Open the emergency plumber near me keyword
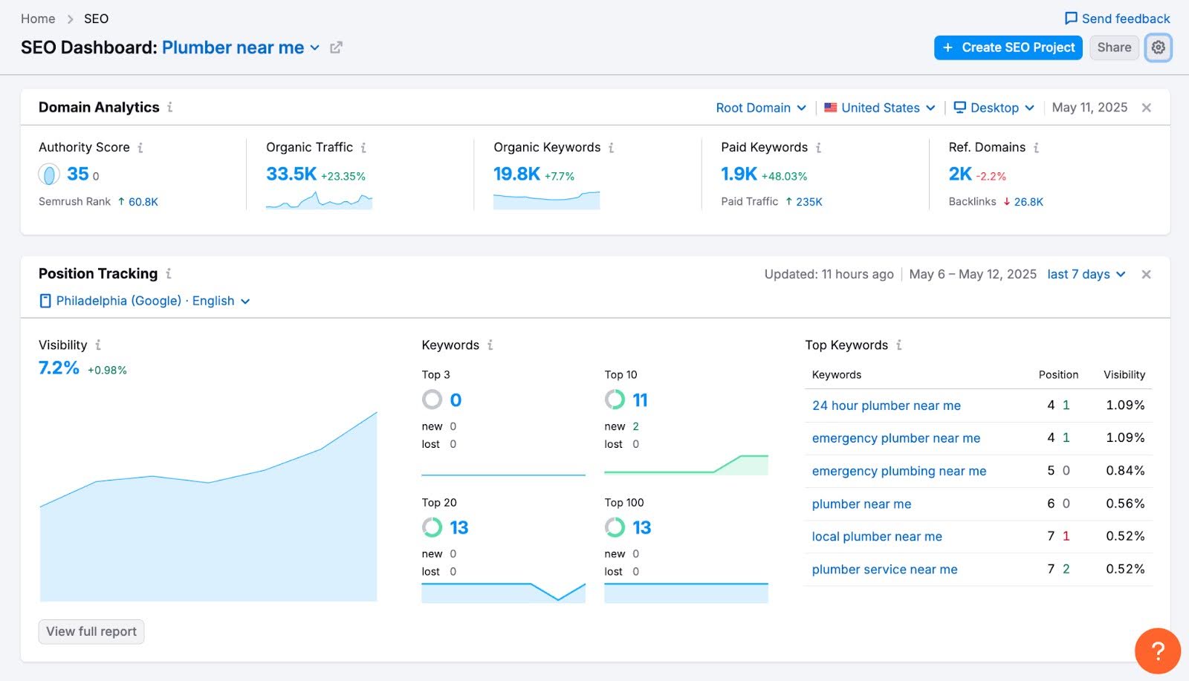This screenshot has width=1189, height=681. pyautogui.click(x=895, y=438)
